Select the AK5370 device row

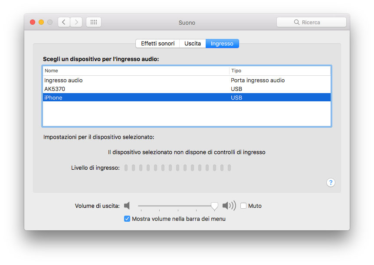pos(187,89)
